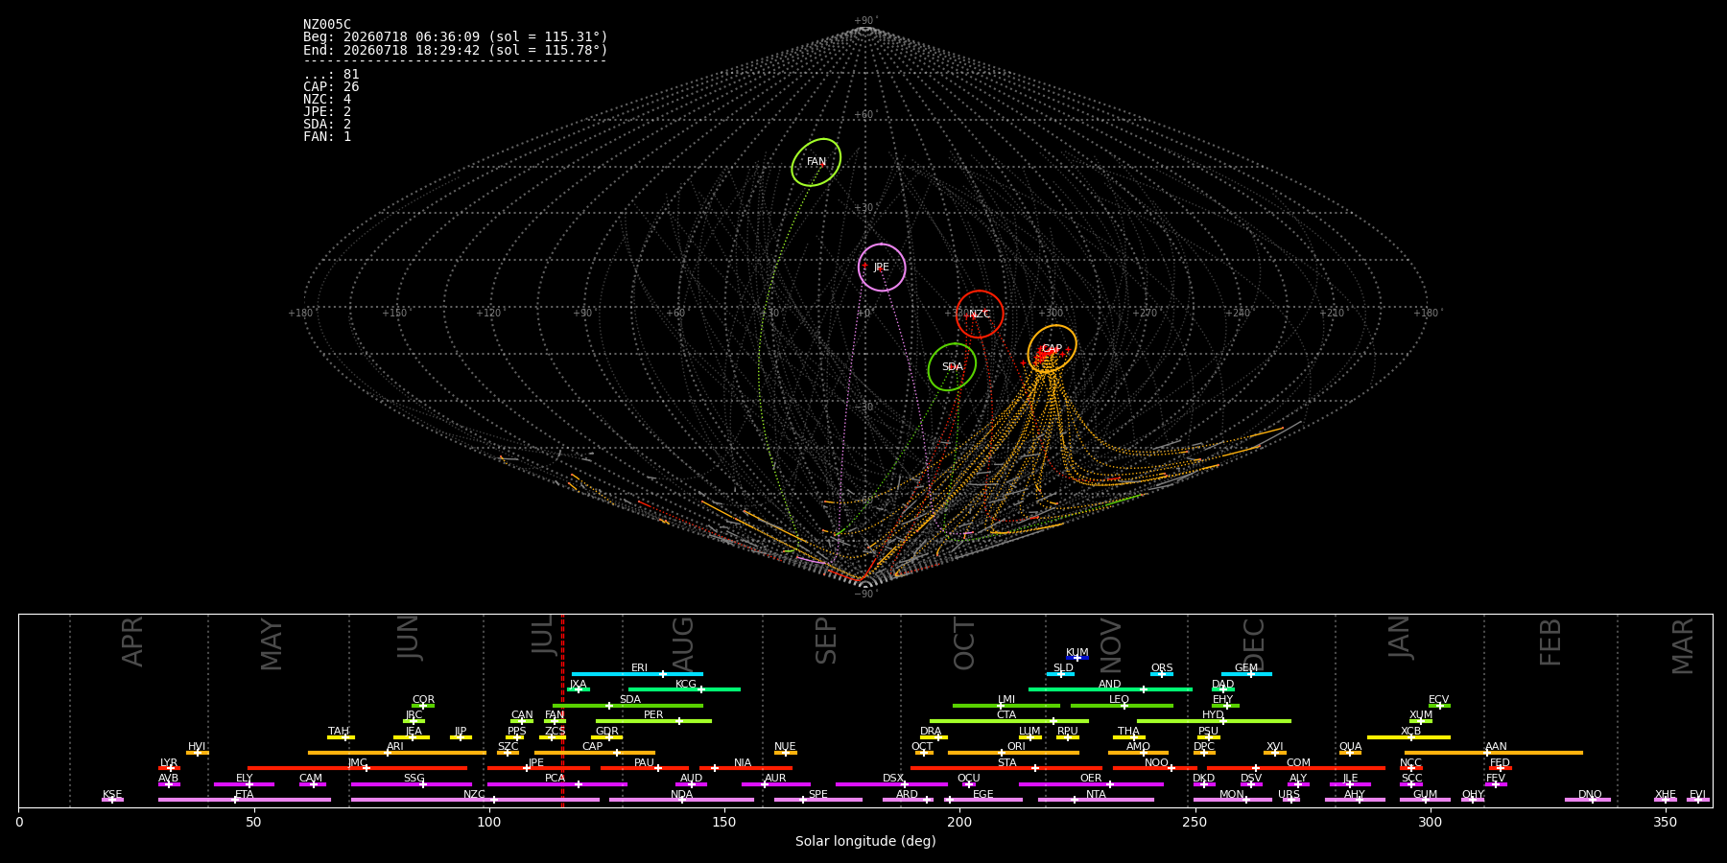Click the ERI shower bar label in timeline
The height and width of the screenshot is (863, 1727).
pos(640,668)
